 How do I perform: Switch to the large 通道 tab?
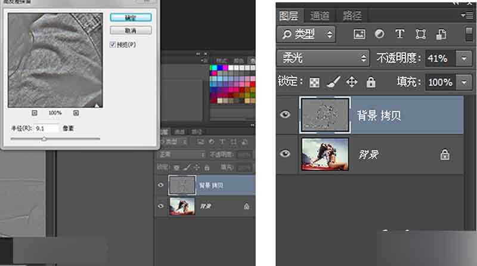320,16
